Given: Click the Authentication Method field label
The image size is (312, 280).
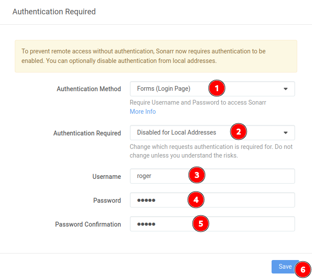Looking at the screenshot, I should pyautogui.click(x=89, y=89).
